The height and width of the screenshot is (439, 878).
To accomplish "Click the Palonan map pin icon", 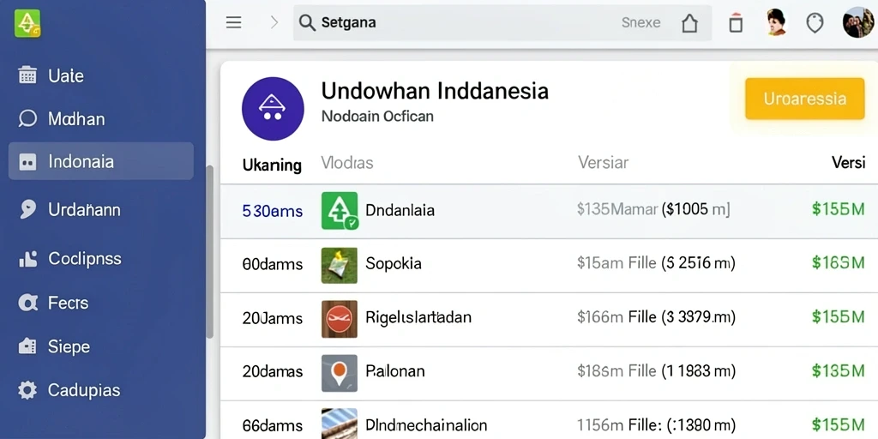I will click(340, 372).
